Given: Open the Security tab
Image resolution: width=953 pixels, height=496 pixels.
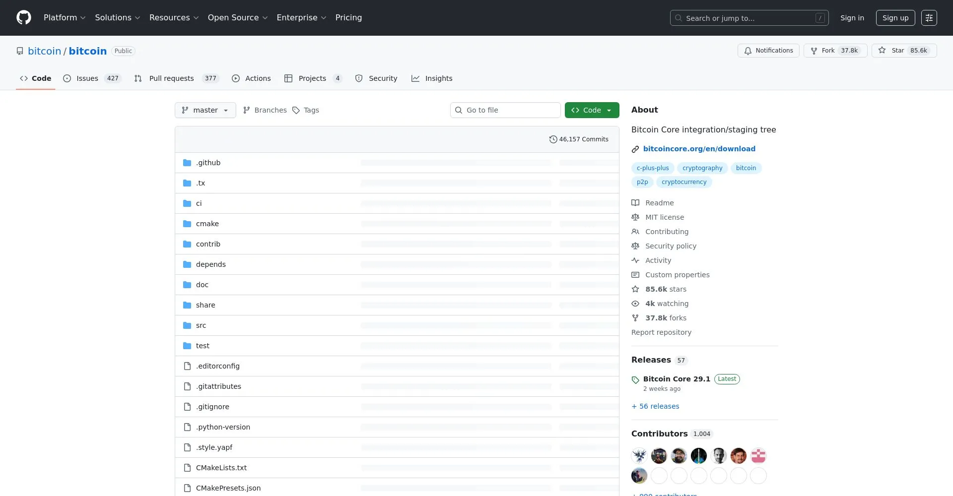Looking at the screenshot, I should pyautogui.click(x=376, y=78).
